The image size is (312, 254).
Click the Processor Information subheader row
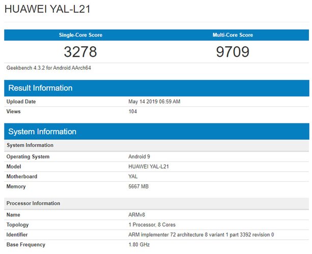pyautogui.click(x=157, y=203)
